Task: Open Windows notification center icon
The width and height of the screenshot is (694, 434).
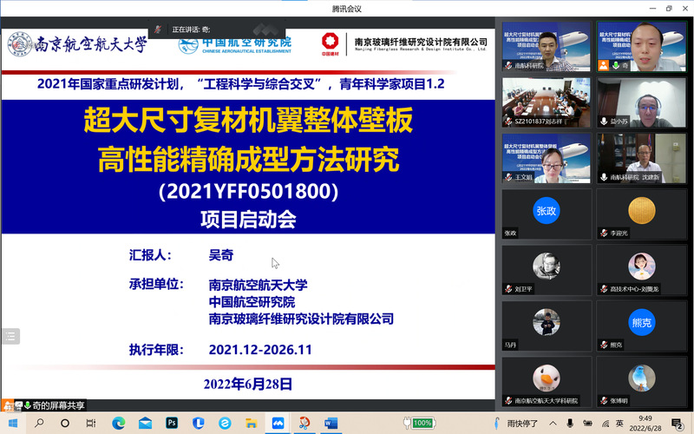Action: pyautogui.click(x=677, y=423)
